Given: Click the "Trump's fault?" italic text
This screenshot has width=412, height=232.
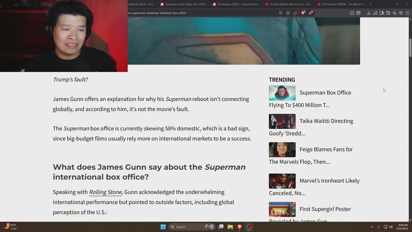Looking at the screenshot, I should tap(70, 79).
